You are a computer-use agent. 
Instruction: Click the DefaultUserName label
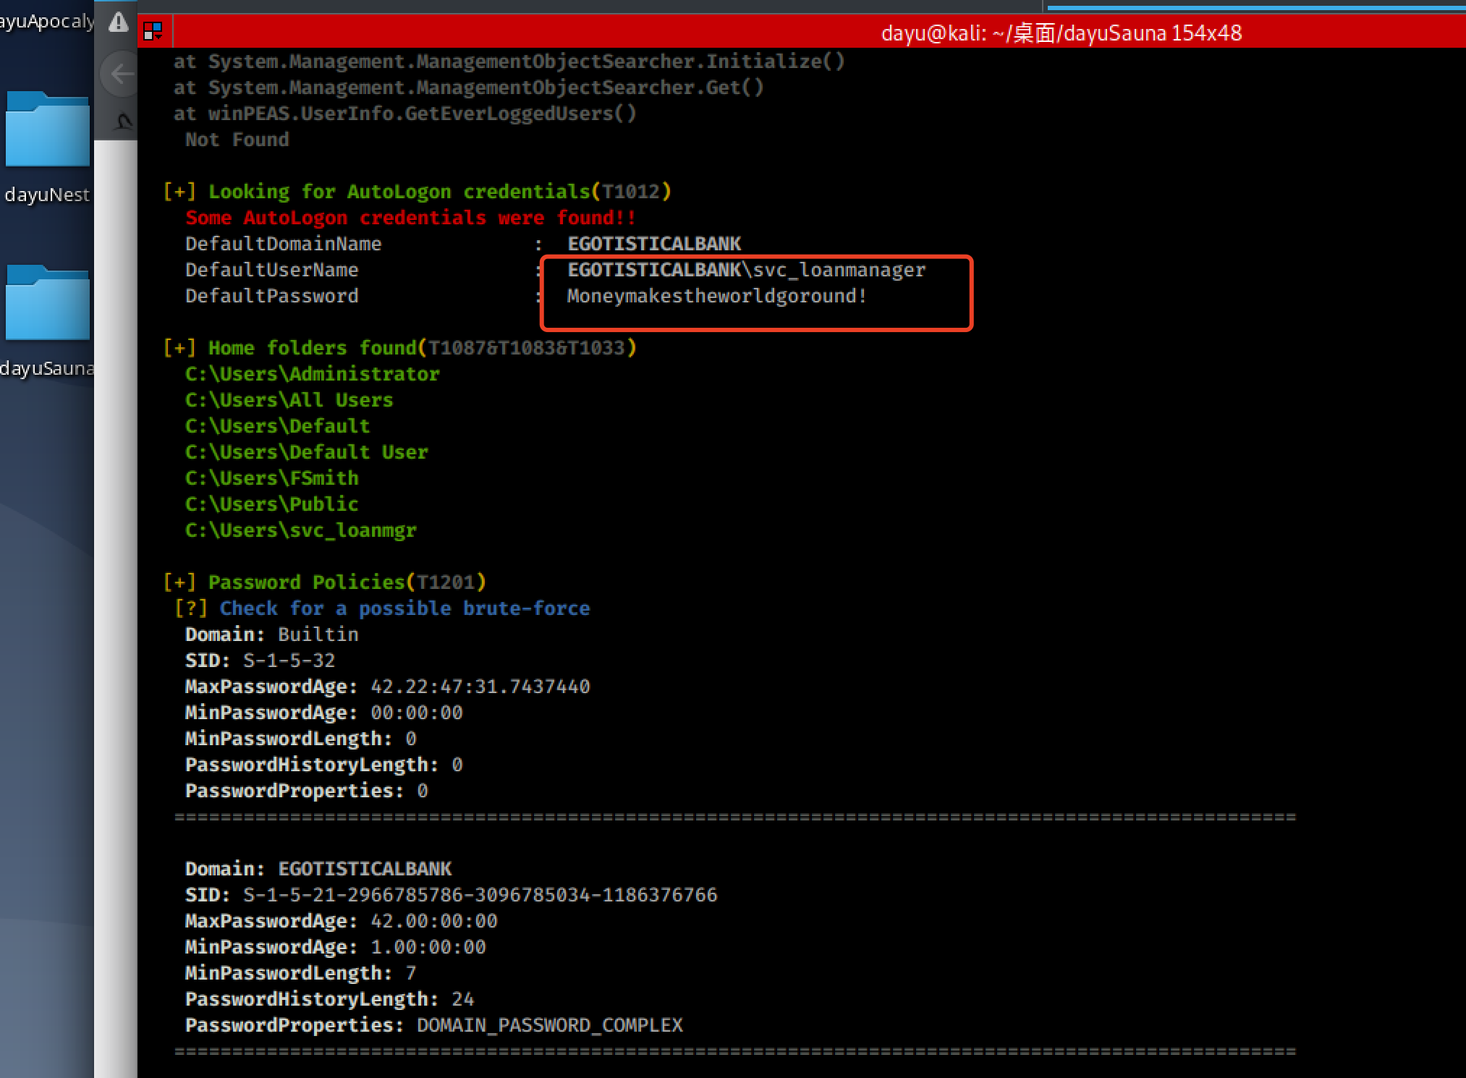271,270
